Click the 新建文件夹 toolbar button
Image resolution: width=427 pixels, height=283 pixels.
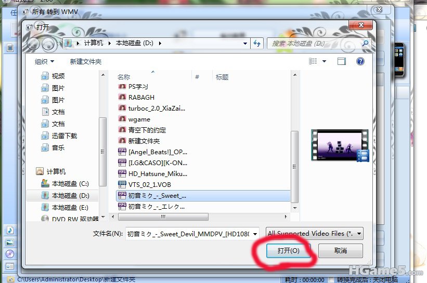pyautogui.click(x=85, y=61)
